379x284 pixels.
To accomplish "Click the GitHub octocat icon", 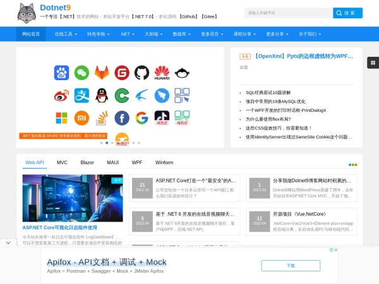I will click(x=142, y=73).
